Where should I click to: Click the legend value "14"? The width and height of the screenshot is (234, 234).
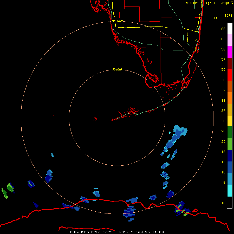pyautogui.click(x=223, y=162)
